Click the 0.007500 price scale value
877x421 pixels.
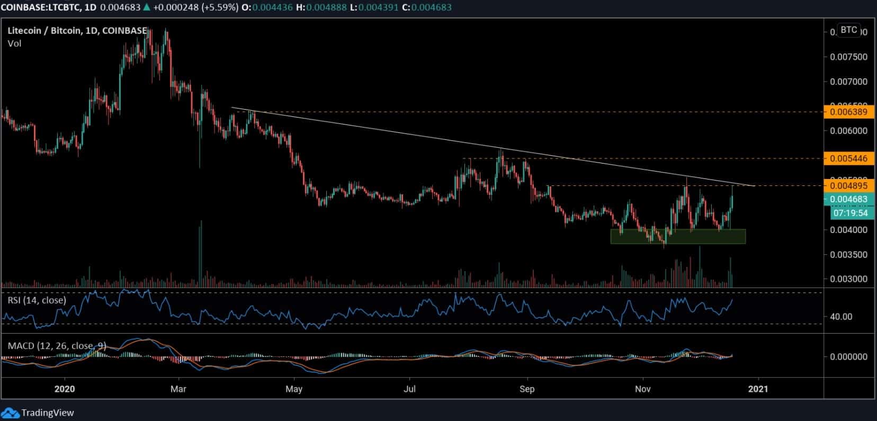point(848,57)
